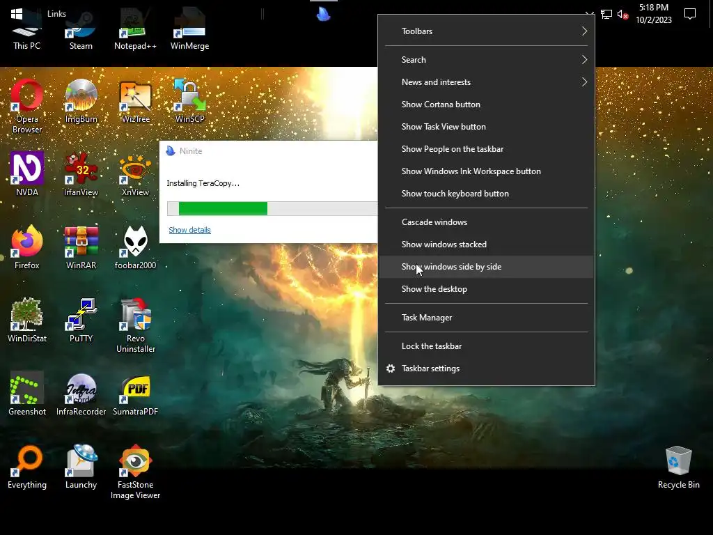The image size is (713, 535).
Task: Select the IrfanView desktop shortcut
Action: (81, 174)
